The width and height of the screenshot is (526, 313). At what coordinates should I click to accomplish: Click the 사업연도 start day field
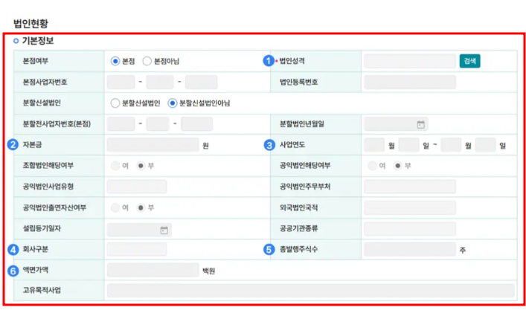(x=408, y=145)
